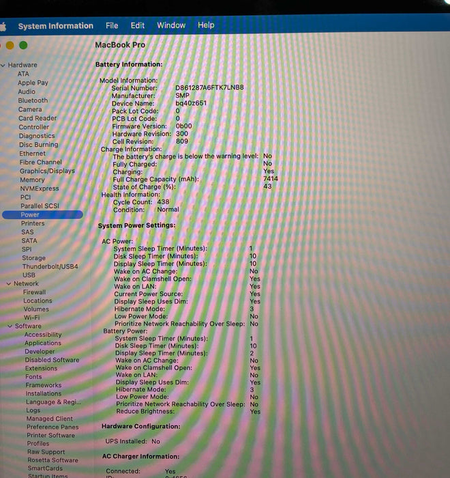Select Disc Burning in the sidebar
The height and width of the screenshot is (478, 450).
(x=39, y=145)
